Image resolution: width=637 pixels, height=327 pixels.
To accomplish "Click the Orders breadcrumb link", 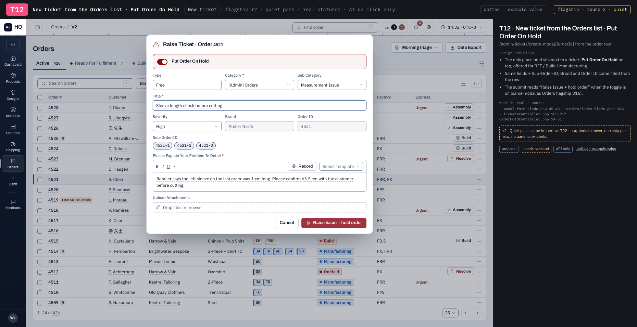I will coord(58,27).
